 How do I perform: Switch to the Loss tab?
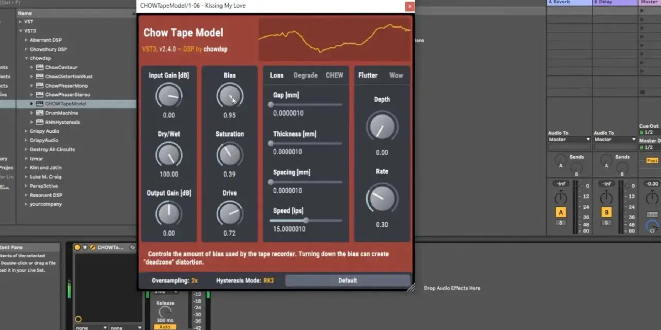(x=277, y=75)
